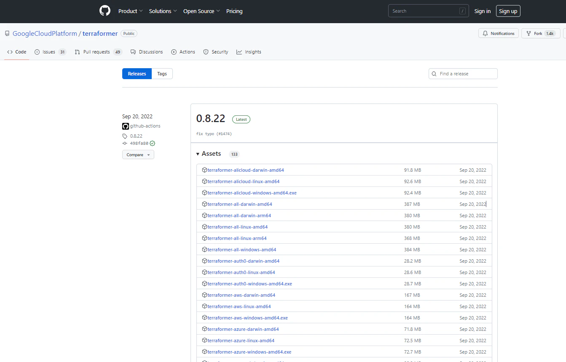Open the Issues tab

click(x=51, y=52)
